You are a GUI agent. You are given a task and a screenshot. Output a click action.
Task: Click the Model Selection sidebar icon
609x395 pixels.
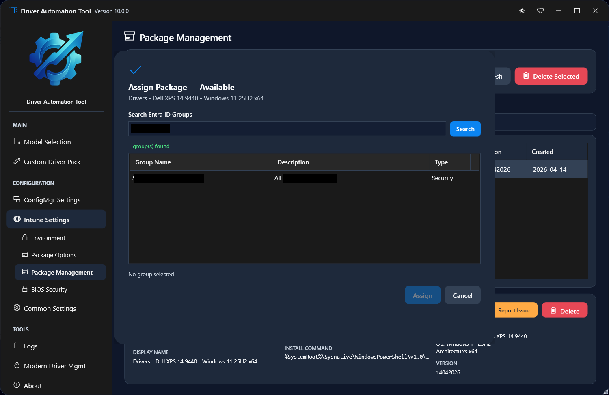(17, 141)
